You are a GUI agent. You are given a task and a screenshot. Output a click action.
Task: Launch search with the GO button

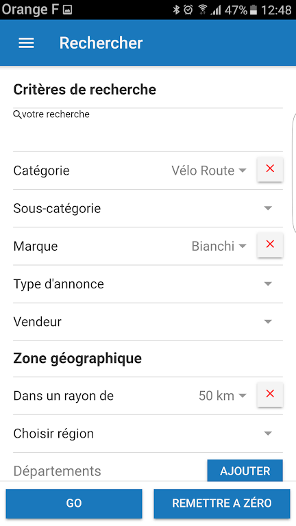(74, 503)
